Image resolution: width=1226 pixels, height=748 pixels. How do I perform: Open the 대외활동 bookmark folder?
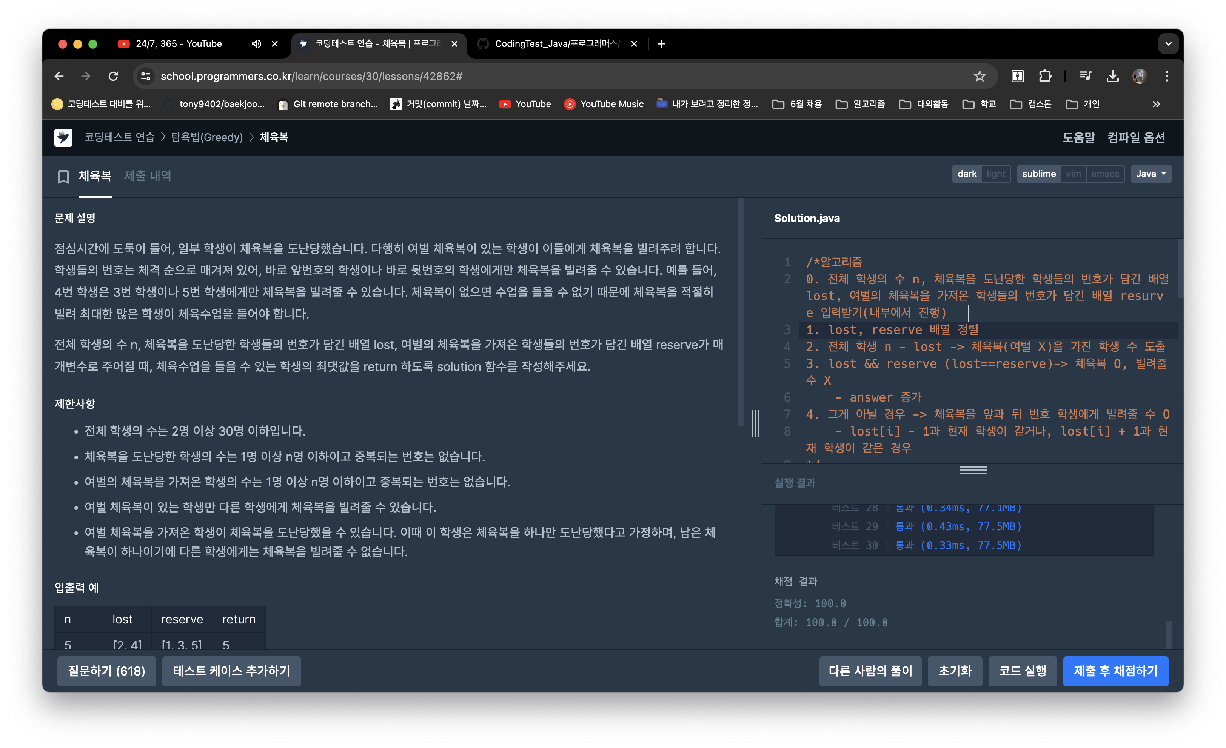point(924,104)
